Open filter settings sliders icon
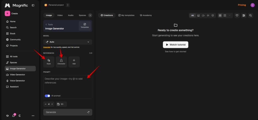 pos(244,15)
